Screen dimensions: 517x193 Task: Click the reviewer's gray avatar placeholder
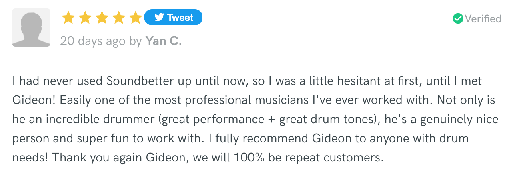pyautogui.click(x=31, y=28)
